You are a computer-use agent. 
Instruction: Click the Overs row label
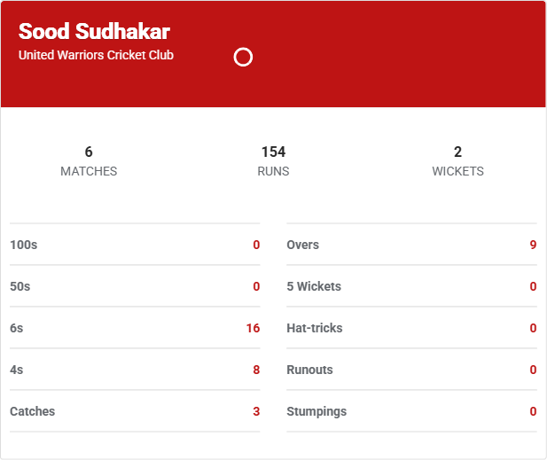pyautogui.click(x=302, y=245)
